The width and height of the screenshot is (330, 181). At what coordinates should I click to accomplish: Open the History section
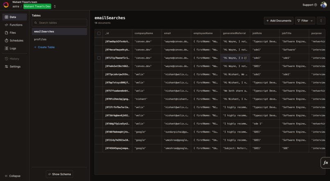pyautogui.click(x=14, y=59)
